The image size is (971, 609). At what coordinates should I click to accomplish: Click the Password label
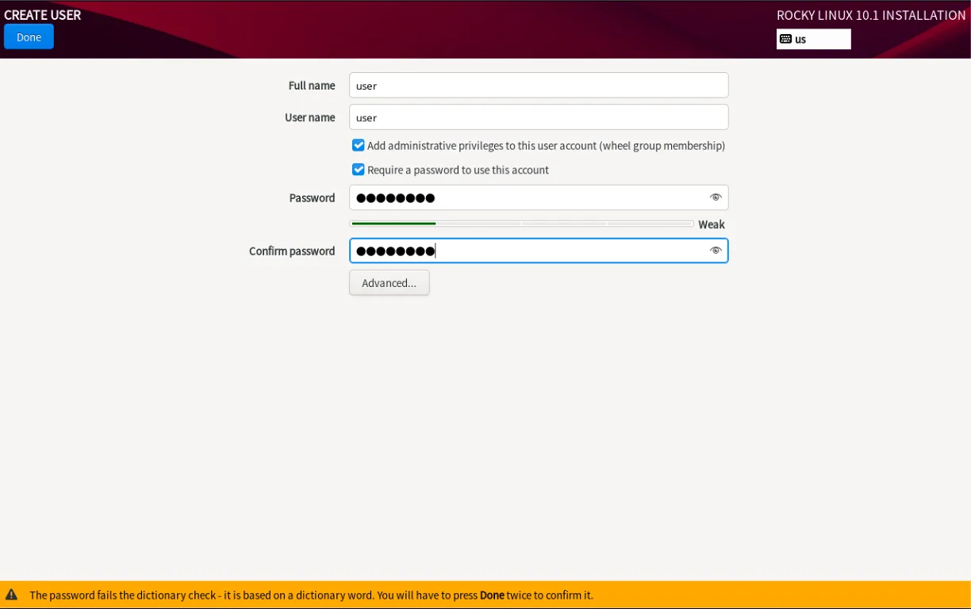[x=312, y=197]
